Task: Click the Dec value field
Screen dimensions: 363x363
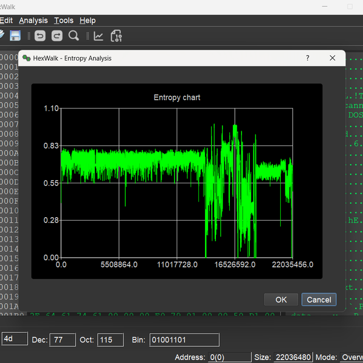Action: (x=62, y=339)
